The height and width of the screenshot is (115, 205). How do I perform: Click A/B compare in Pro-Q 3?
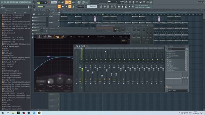tap(79, 37)
